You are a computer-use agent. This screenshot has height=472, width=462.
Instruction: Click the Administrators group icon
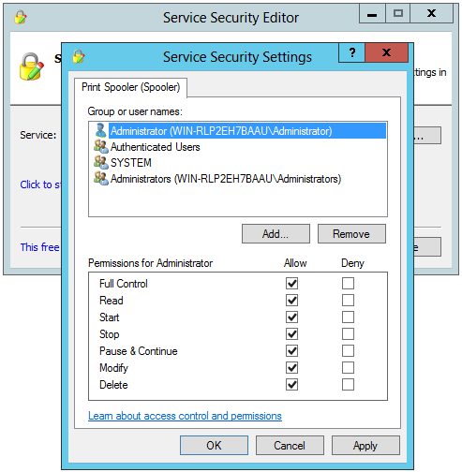(101, 178)
